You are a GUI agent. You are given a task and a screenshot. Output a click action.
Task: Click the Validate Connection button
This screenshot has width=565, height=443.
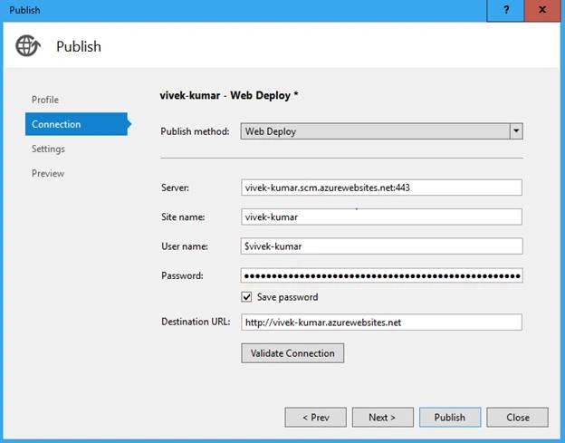292,353
